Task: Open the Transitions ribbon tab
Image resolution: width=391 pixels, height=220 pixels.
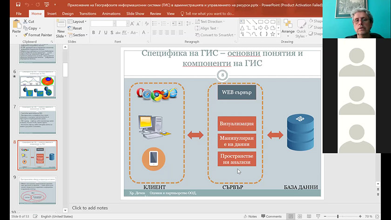Action: (88, 14)
